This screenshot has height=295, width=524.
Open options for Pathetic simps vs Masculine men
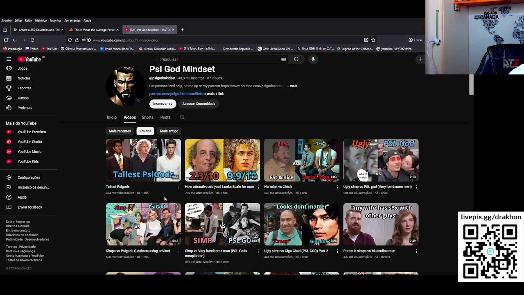click(x=416, y=251)
